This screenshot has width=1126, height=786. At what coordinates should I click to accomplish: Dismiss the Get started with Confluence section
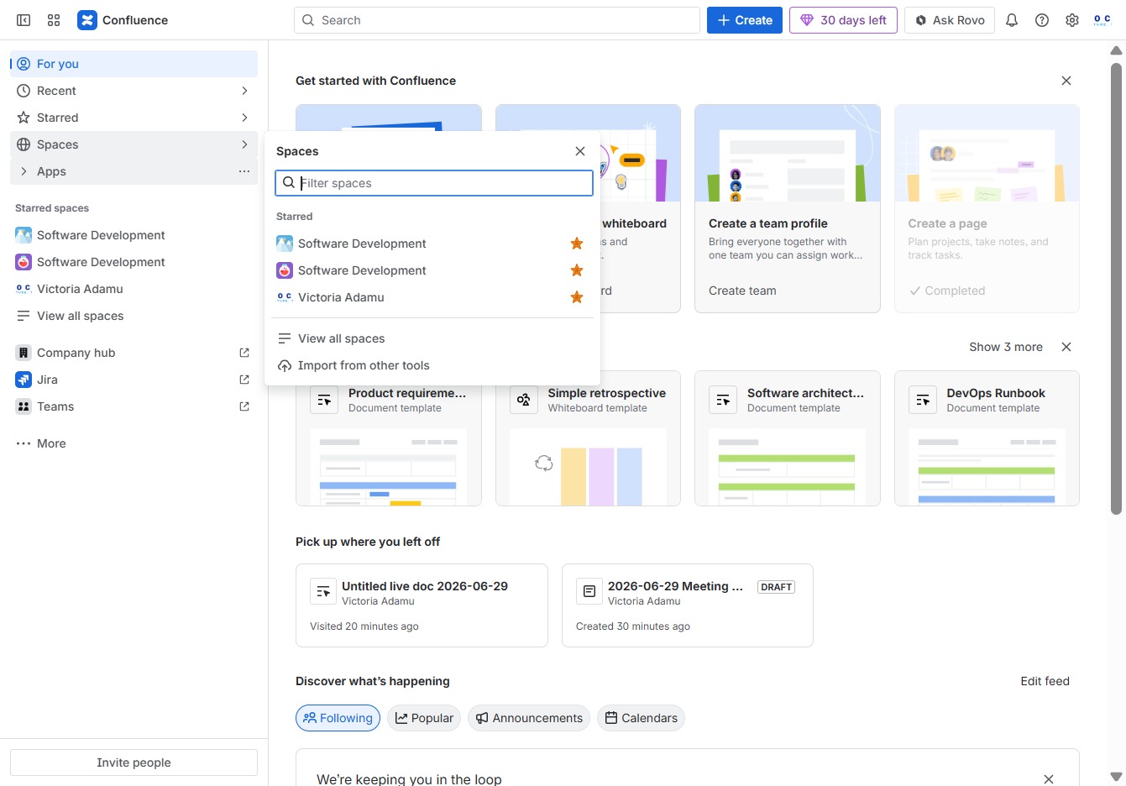1066,81
